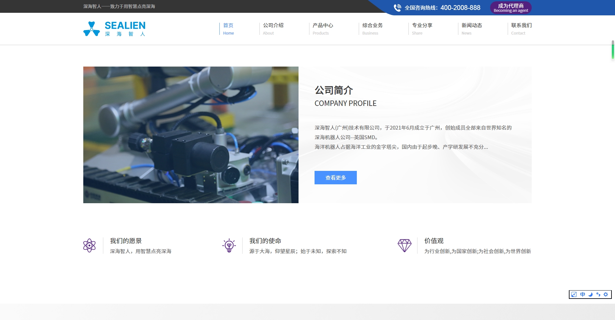Click the 成为代理商 Becoming an agent button
Viewport: 615px width, 320px height.
pyautogui.click(x=511, y=8)
